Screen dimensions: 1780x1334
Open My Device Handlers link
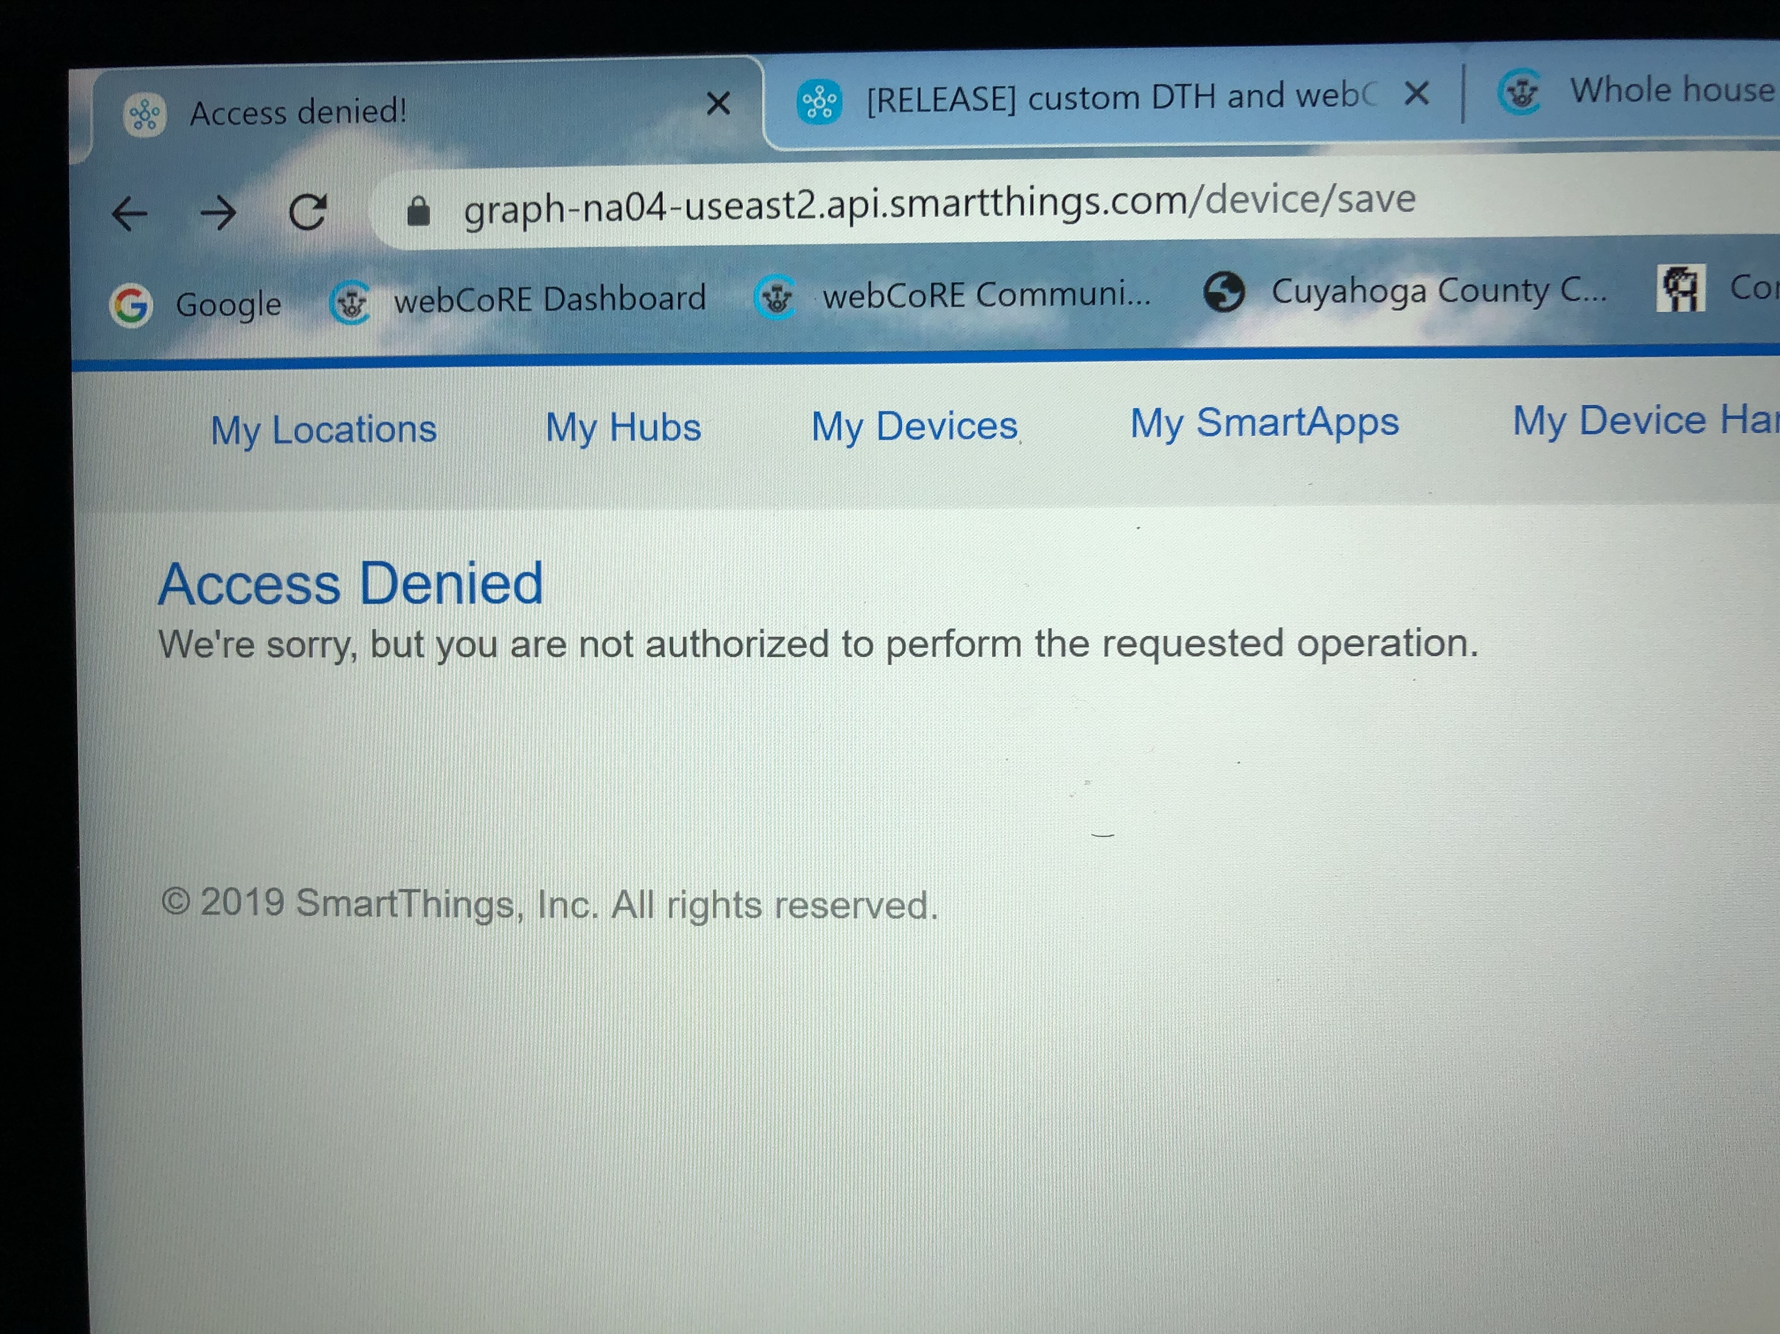[x=1646, y=420]
